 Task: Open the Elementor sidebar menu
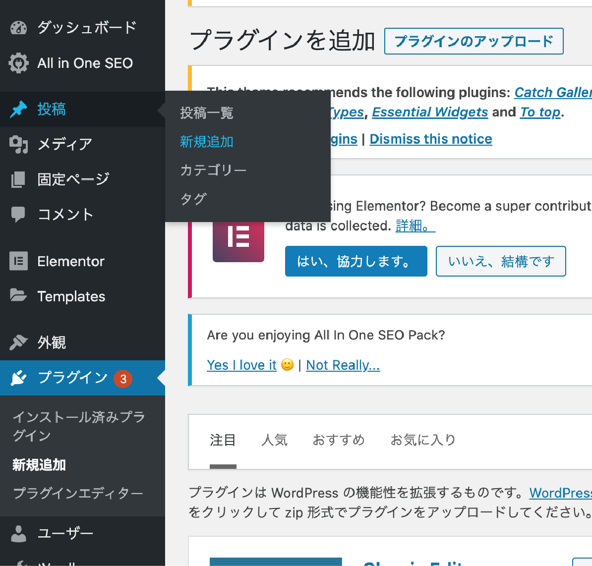tap(82, 261)
